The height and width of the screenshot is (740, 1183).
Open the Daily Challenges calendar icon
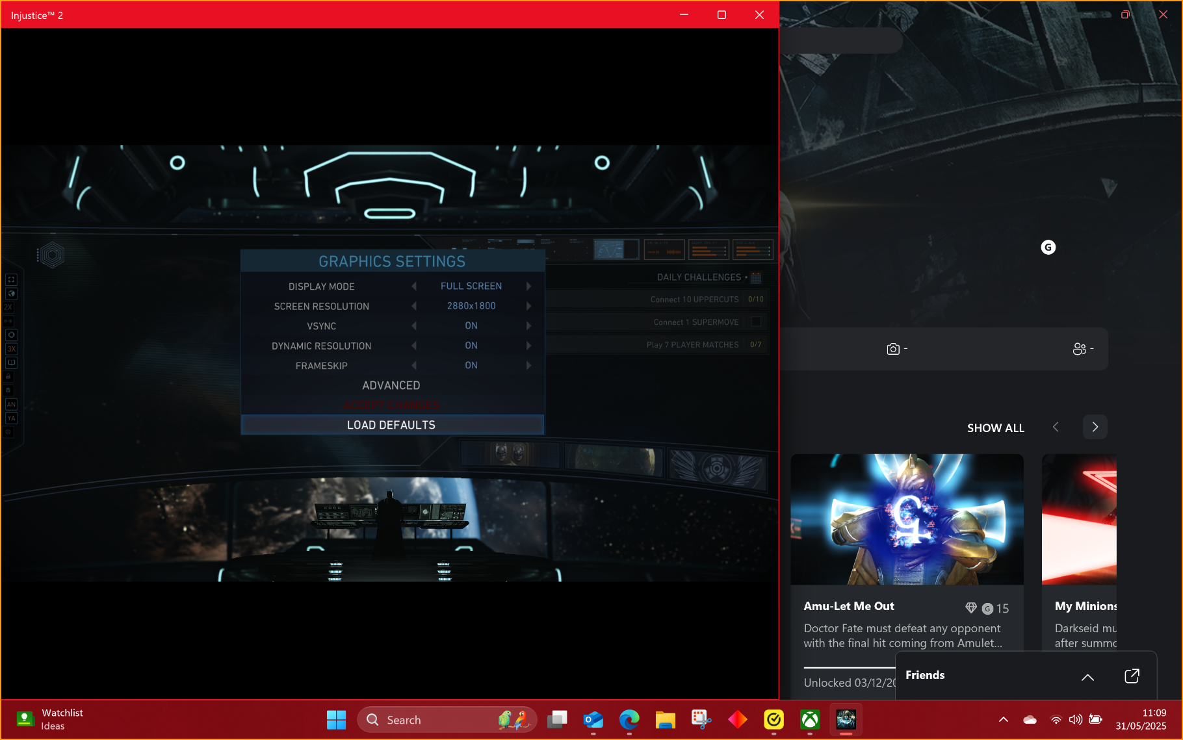pos(756,277)
